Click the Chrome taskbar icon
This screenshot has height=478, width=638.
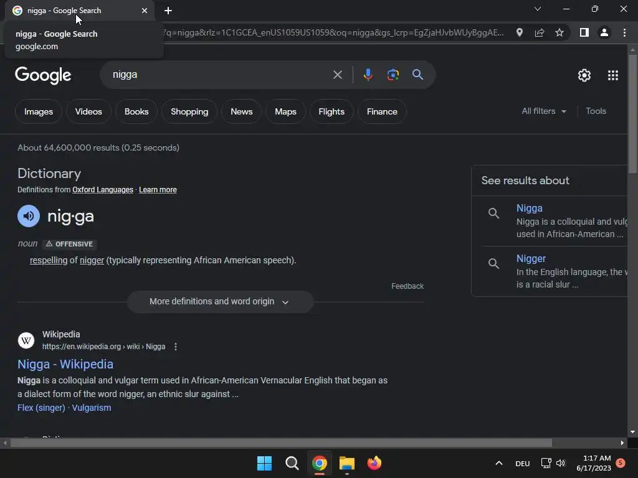pyautogui.click(x=320, y=463)
